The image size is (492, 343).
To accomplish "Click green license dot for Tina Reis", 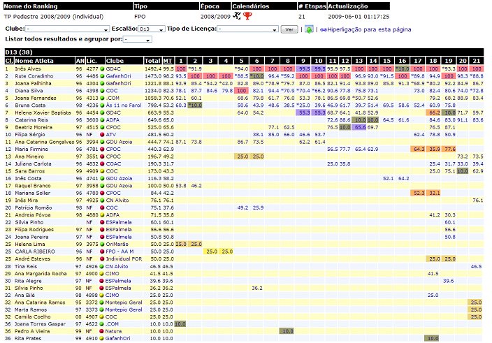I will [101, 266].
